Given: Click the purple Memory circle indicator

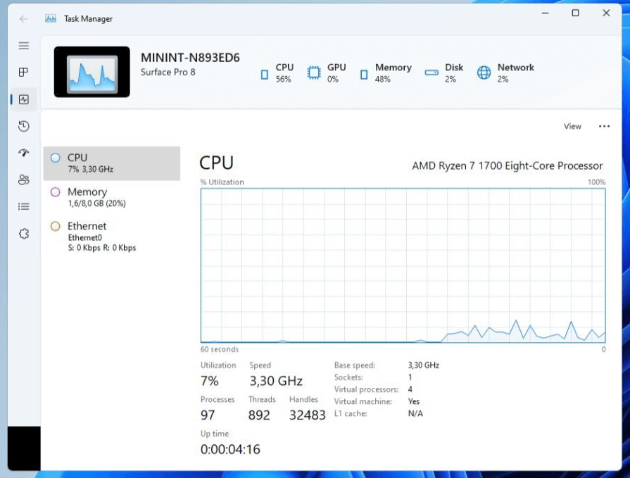Looking at the screenshot, I should [56, 192].
